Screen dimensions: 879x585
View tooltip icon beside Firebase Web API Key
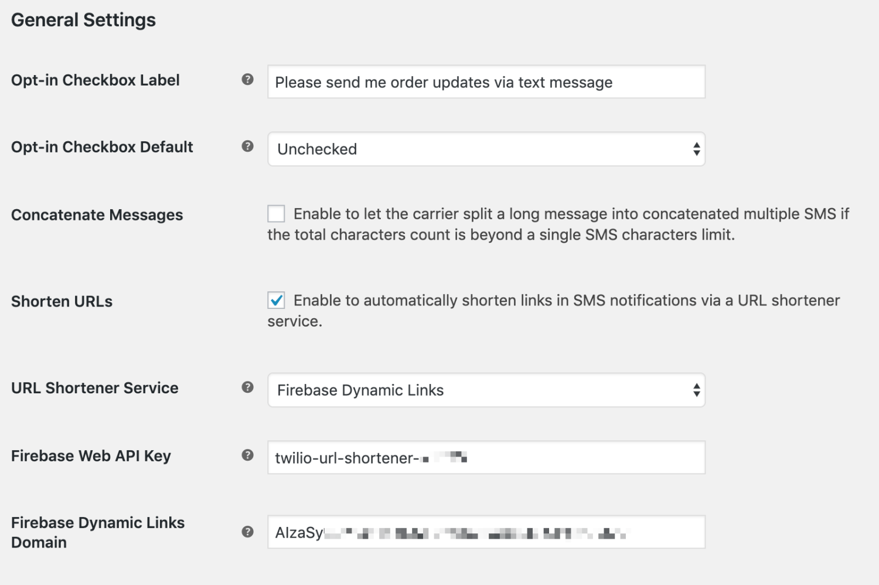247,454
